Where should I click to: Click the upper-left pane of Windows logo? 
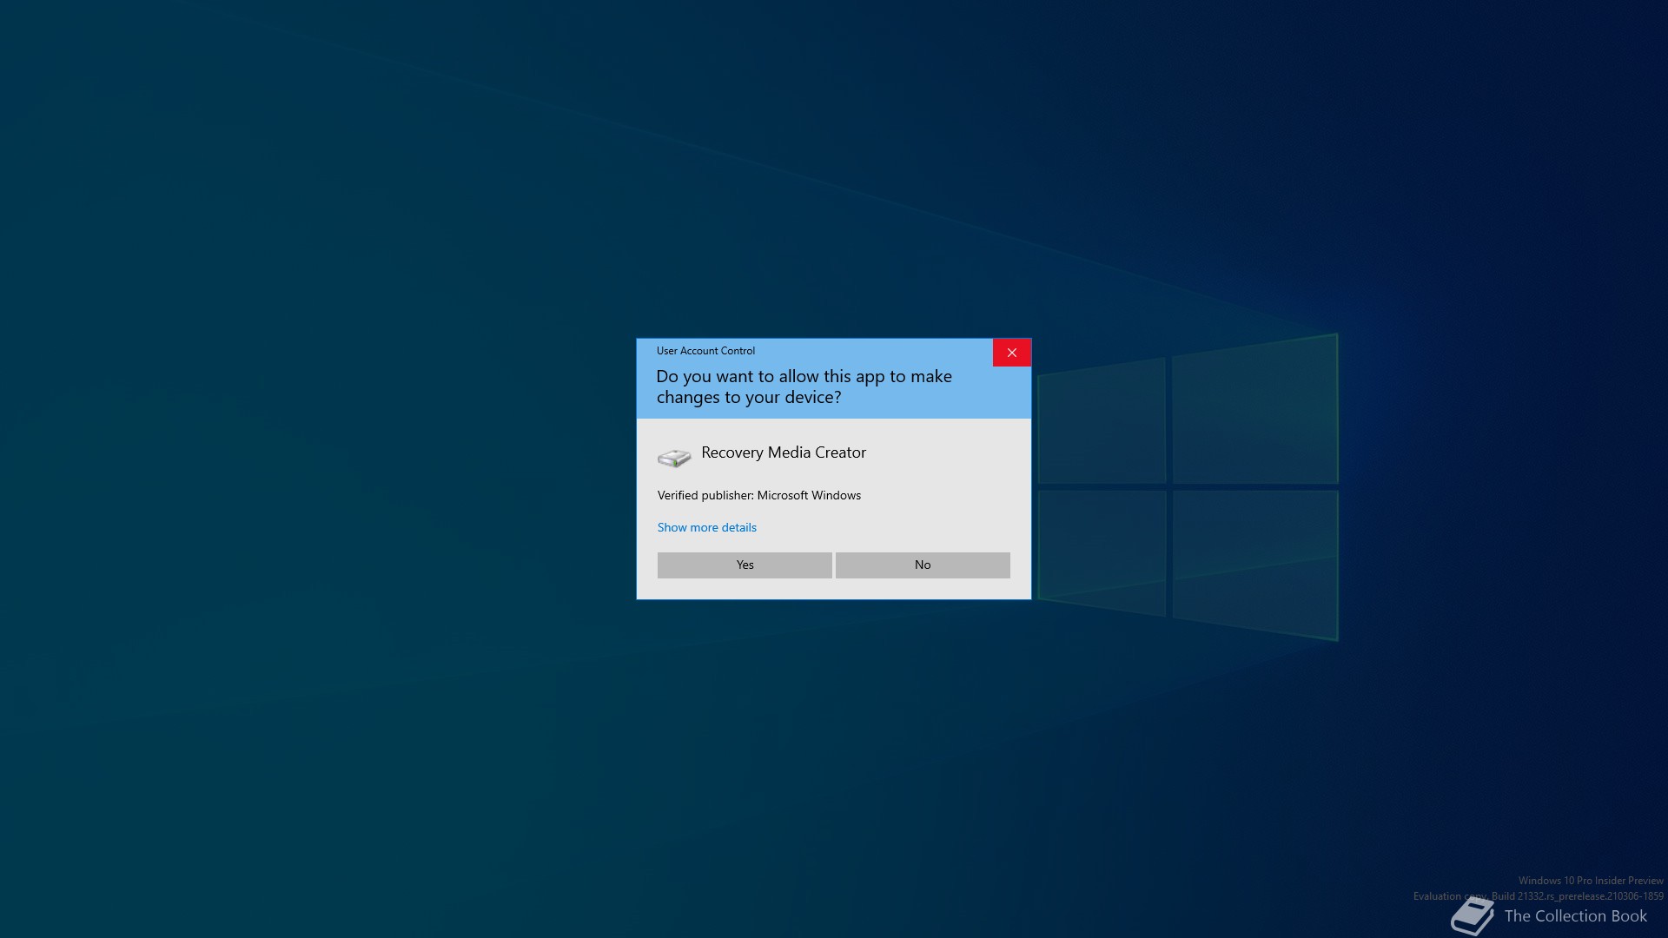pos(1102,424)
